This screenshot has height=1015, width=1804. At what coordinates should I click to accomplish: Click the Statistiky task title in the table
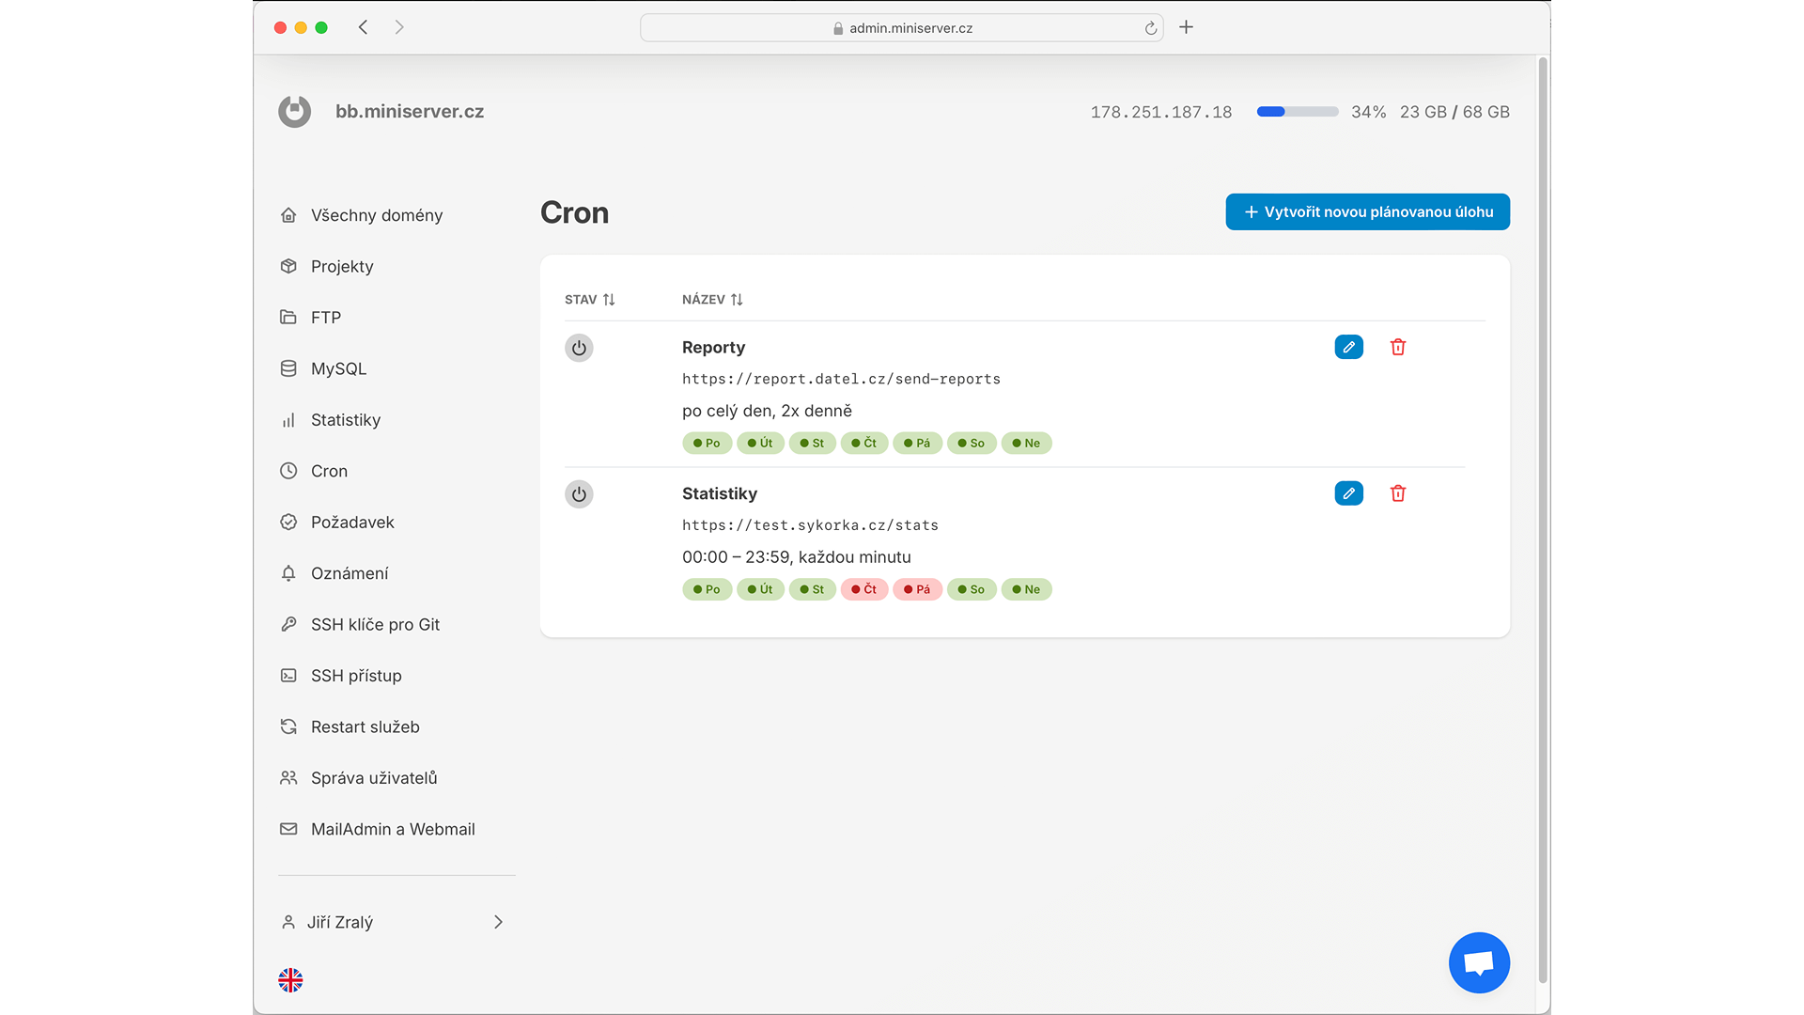(720, 493)
